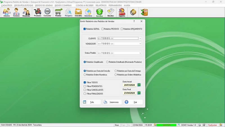Open calendar picker beside Data Inicial
This screenshot has width=225, height=127.
coord(139,85)
